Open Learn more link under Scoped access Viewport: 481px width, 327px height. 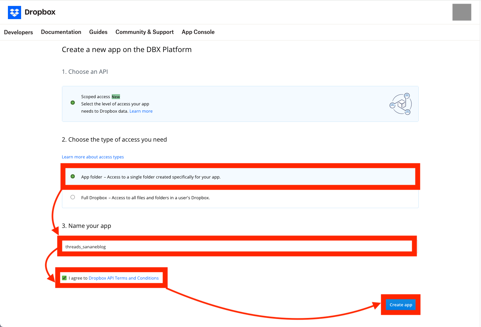[x=141, y=111]
